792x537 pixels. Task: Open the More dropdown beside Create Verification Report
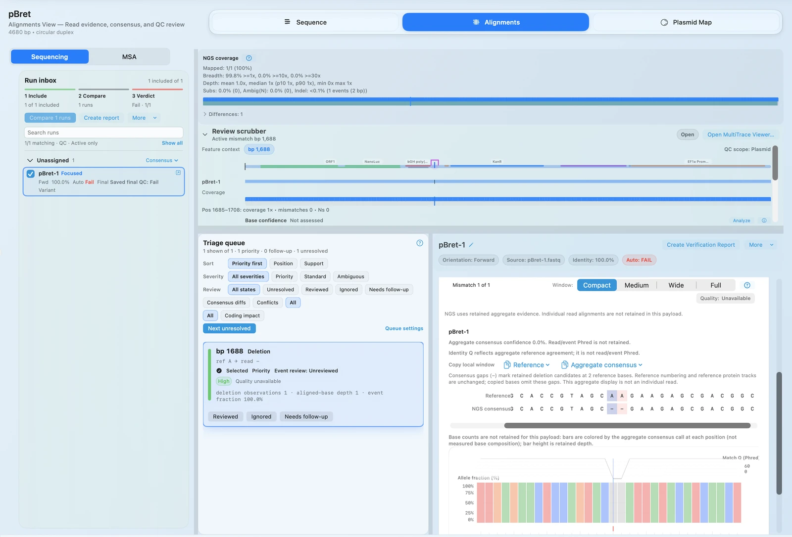[x=761, y=245]
